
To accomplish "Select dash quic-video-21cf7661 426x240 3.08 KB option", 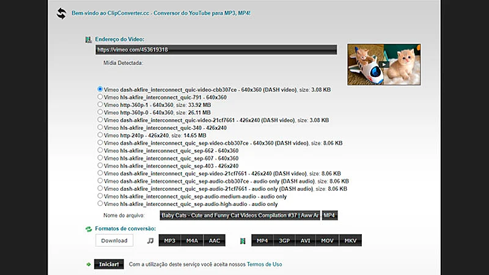I will tap(100, 120).
